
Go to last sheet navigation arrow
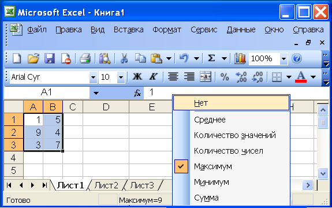pyautogui.click(x=44, y=185)
